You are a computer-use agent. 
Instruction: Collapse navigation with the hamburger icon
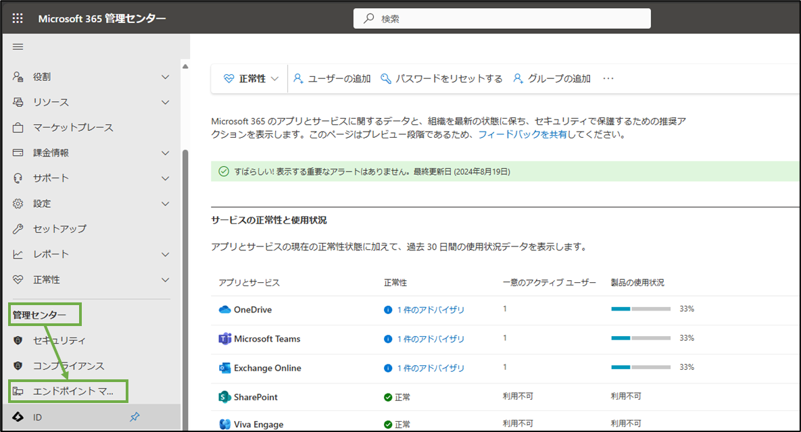pyautogui.click(x=18, y=47)
